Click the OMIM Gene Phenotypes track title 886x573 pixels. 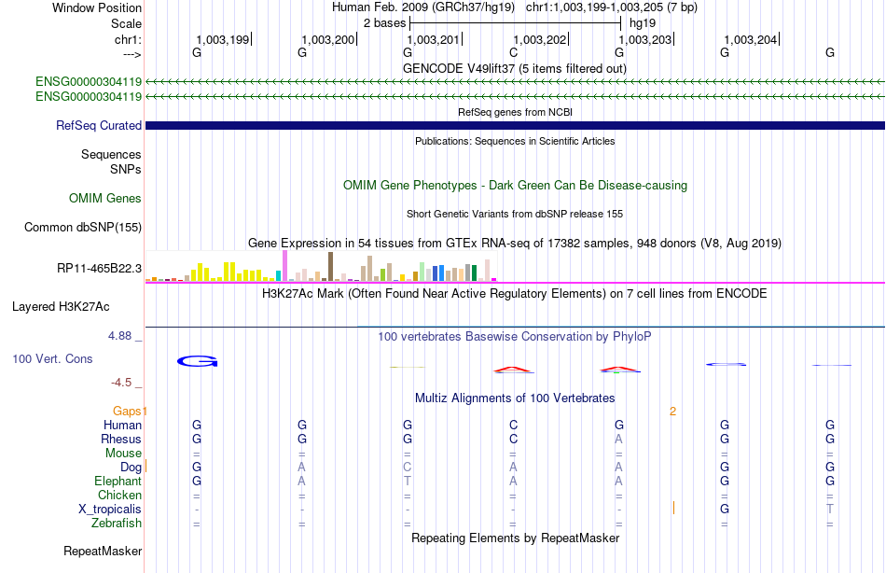pyautogui.click(x=515, y=186)
